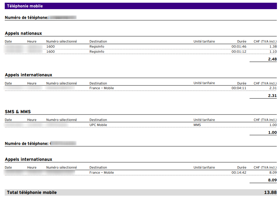Screen dimensions: 280x199
Task: Select the France – Mobile entry lasting 00:14:42
Action: click(x=102, y=173)
